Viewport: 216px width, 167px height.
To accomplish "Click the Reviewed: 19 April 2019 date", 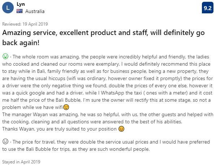I will point(25,24).
